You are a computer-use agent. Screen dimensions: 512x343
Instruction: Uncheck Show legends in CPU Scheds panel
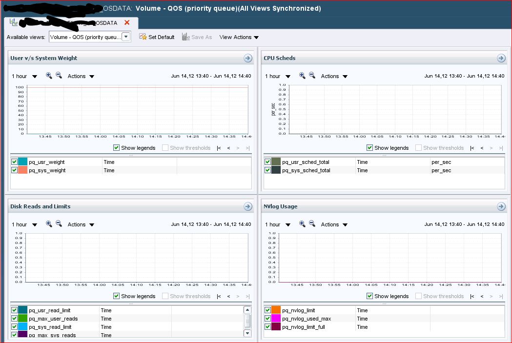pyautogui.click(x=369, y=148)
